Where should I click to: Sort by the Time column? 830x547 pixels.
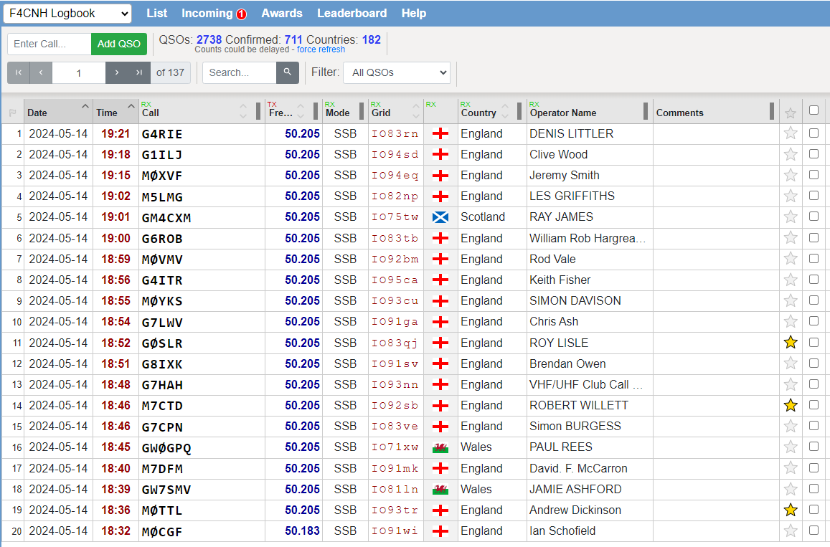click(116, 112)
